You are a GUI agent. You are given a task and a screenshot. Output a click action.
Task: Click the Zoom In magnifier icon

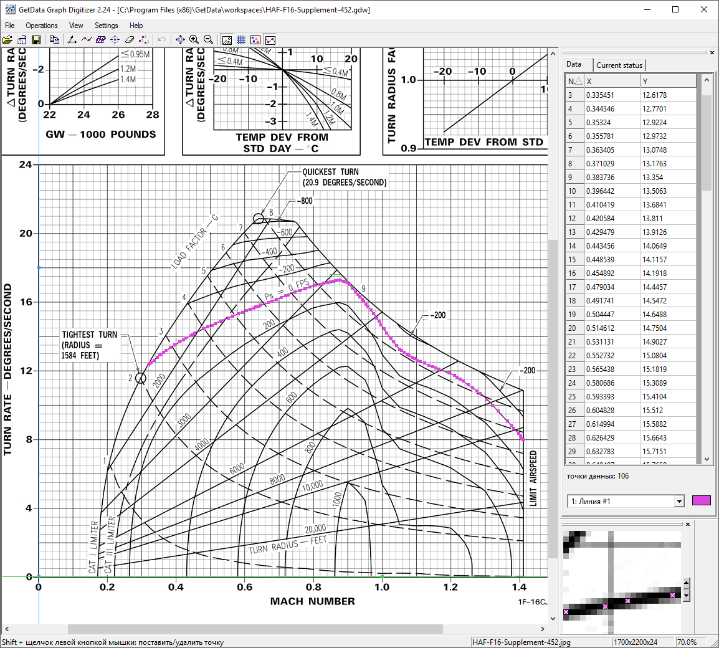pos(194,40)
